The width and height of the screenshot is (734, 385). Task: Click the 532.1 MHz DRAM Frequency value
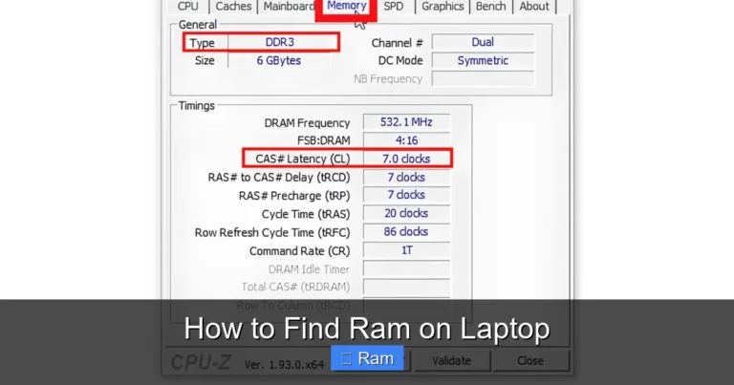[x=406, y=122]
